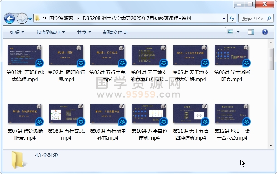This screenshot has width=277, height=174.
Task: Select video thumbnail 第11讲 天干五合四冲详解
Action: pos(190,114)
